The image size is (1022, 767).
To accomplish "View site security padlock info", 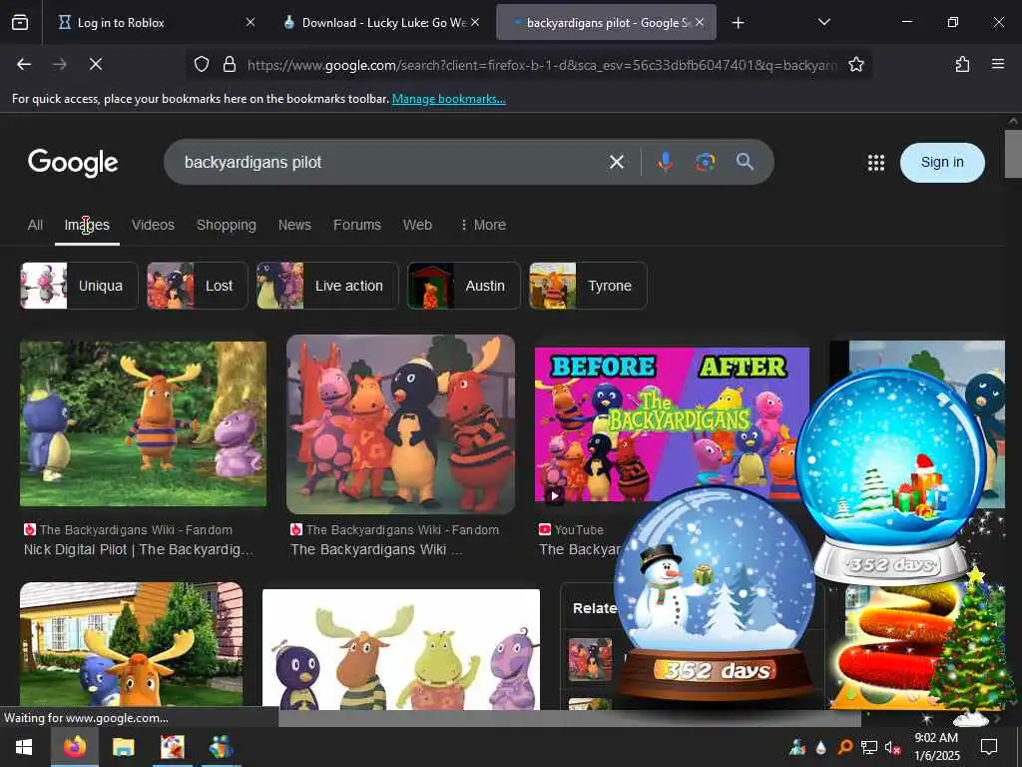I will [x=229, y=64].
